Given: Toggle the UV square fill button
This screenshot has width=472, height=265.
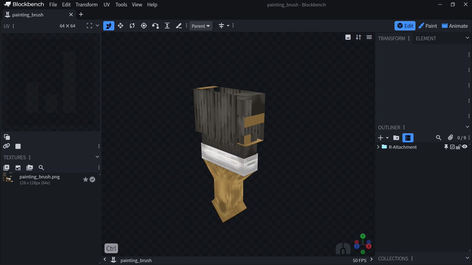Looking at the screenshot, I should [18, 146].
